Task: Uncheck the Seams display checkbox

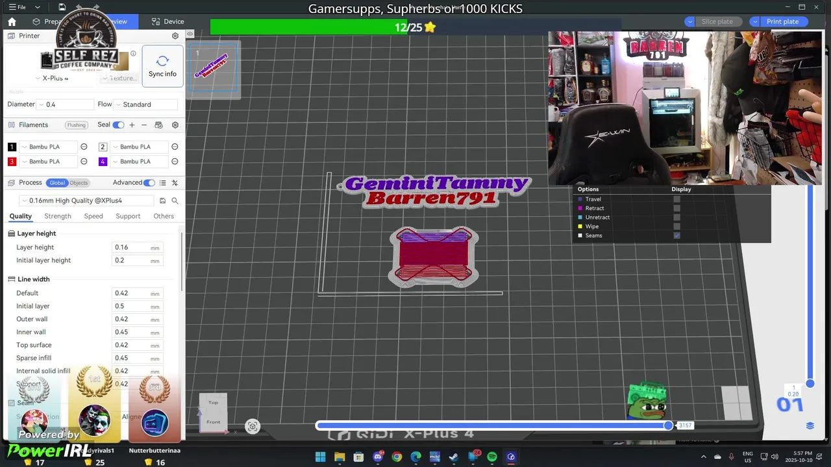Action: pyautogui.click(x=676, y=235)
